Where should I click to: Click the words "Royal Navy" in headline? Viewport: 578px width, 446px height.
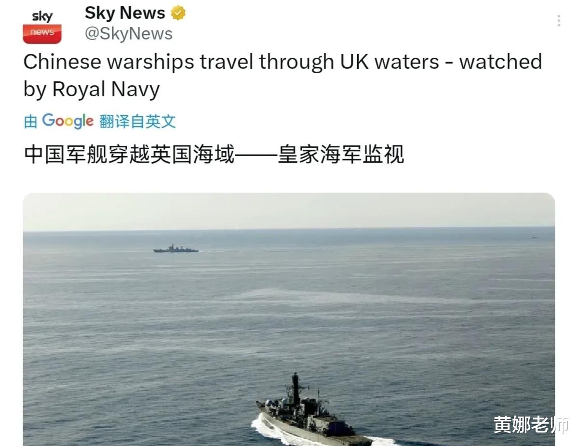click(106, 89)
